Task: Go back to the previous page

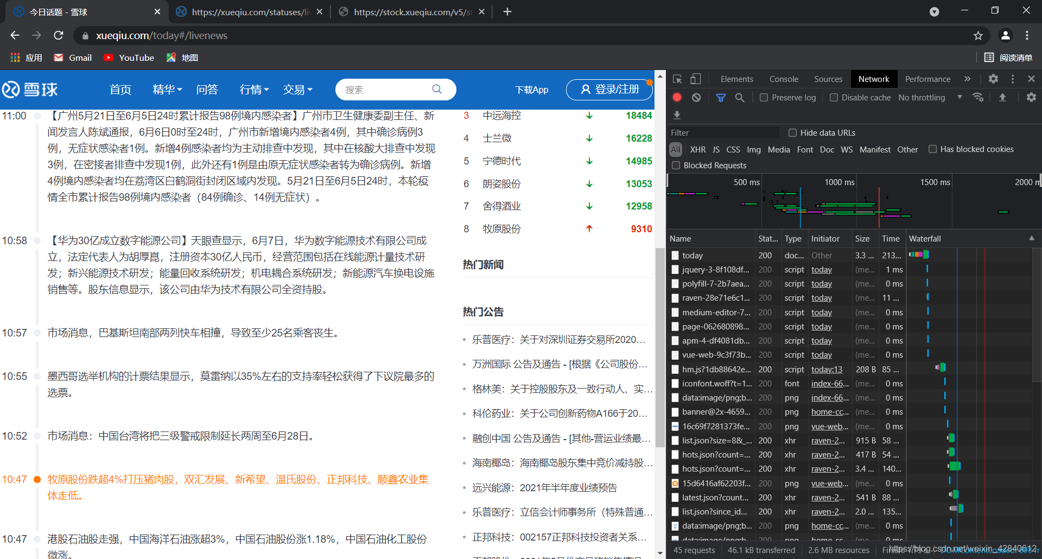Action: coord(15,36)
